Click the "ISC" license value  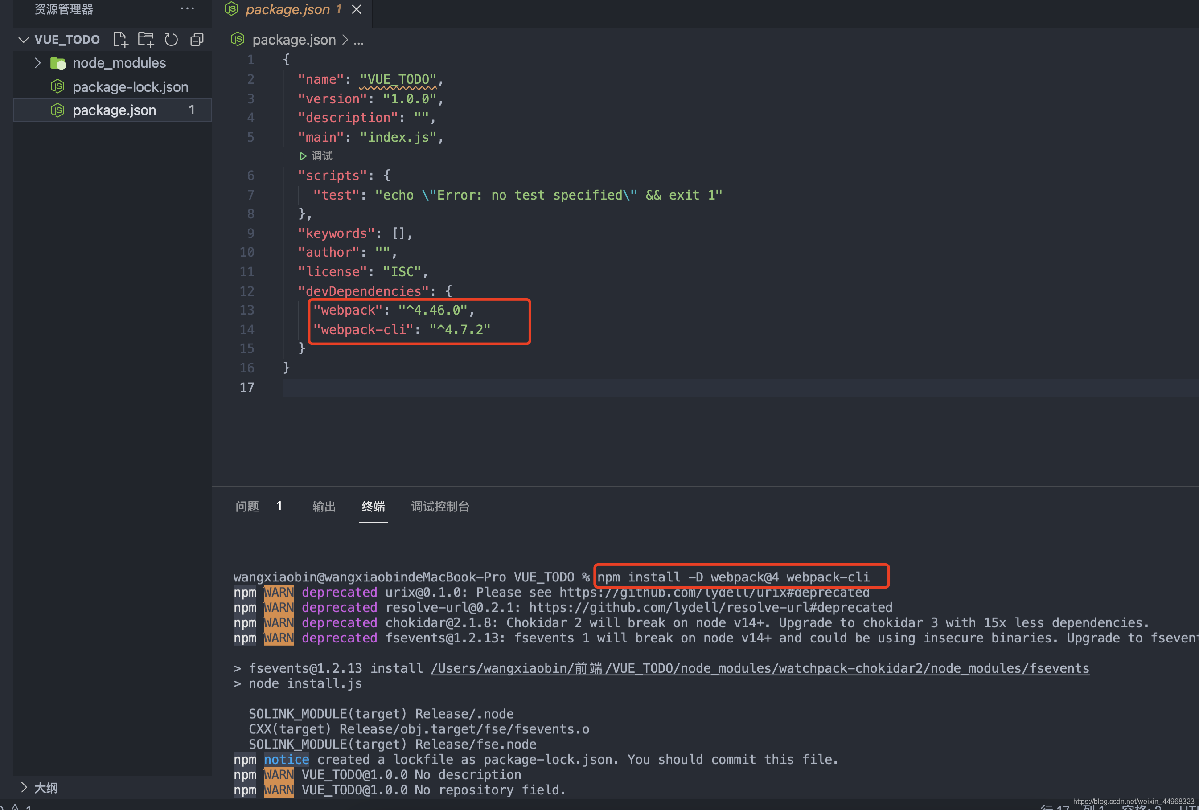(402, 272)
